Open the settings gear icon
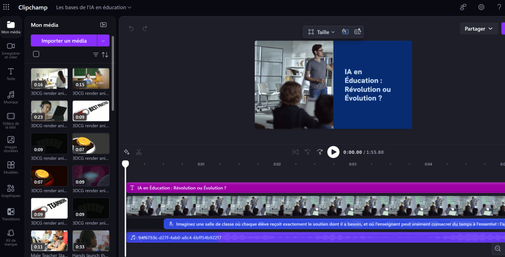 (481, 7)
